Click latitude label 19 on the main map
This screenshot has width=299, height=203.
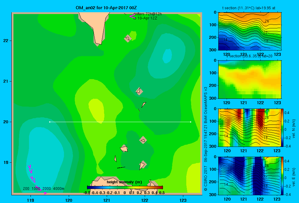coord(6,162)
